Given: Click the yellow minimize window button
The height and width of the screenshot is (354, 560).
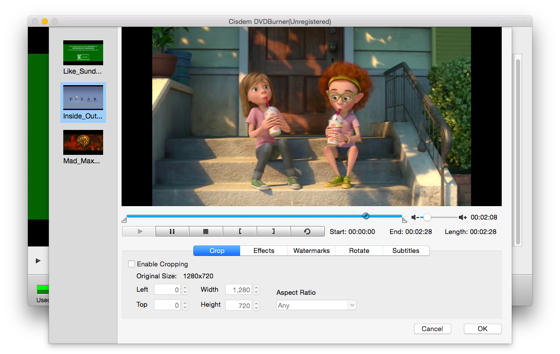Looking at the screenshot, I should tap(45, 21).
